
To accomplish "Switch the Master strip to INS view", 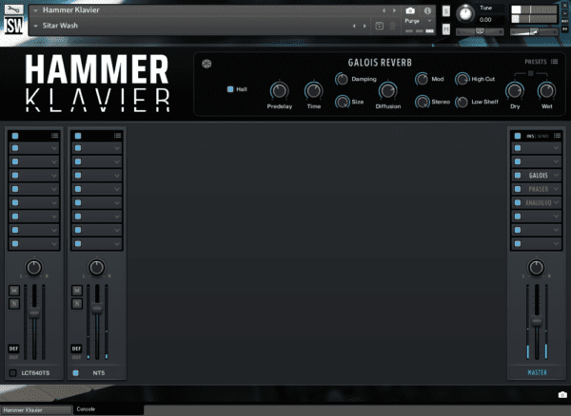I will pyautogui.click(x=530, y=136).
